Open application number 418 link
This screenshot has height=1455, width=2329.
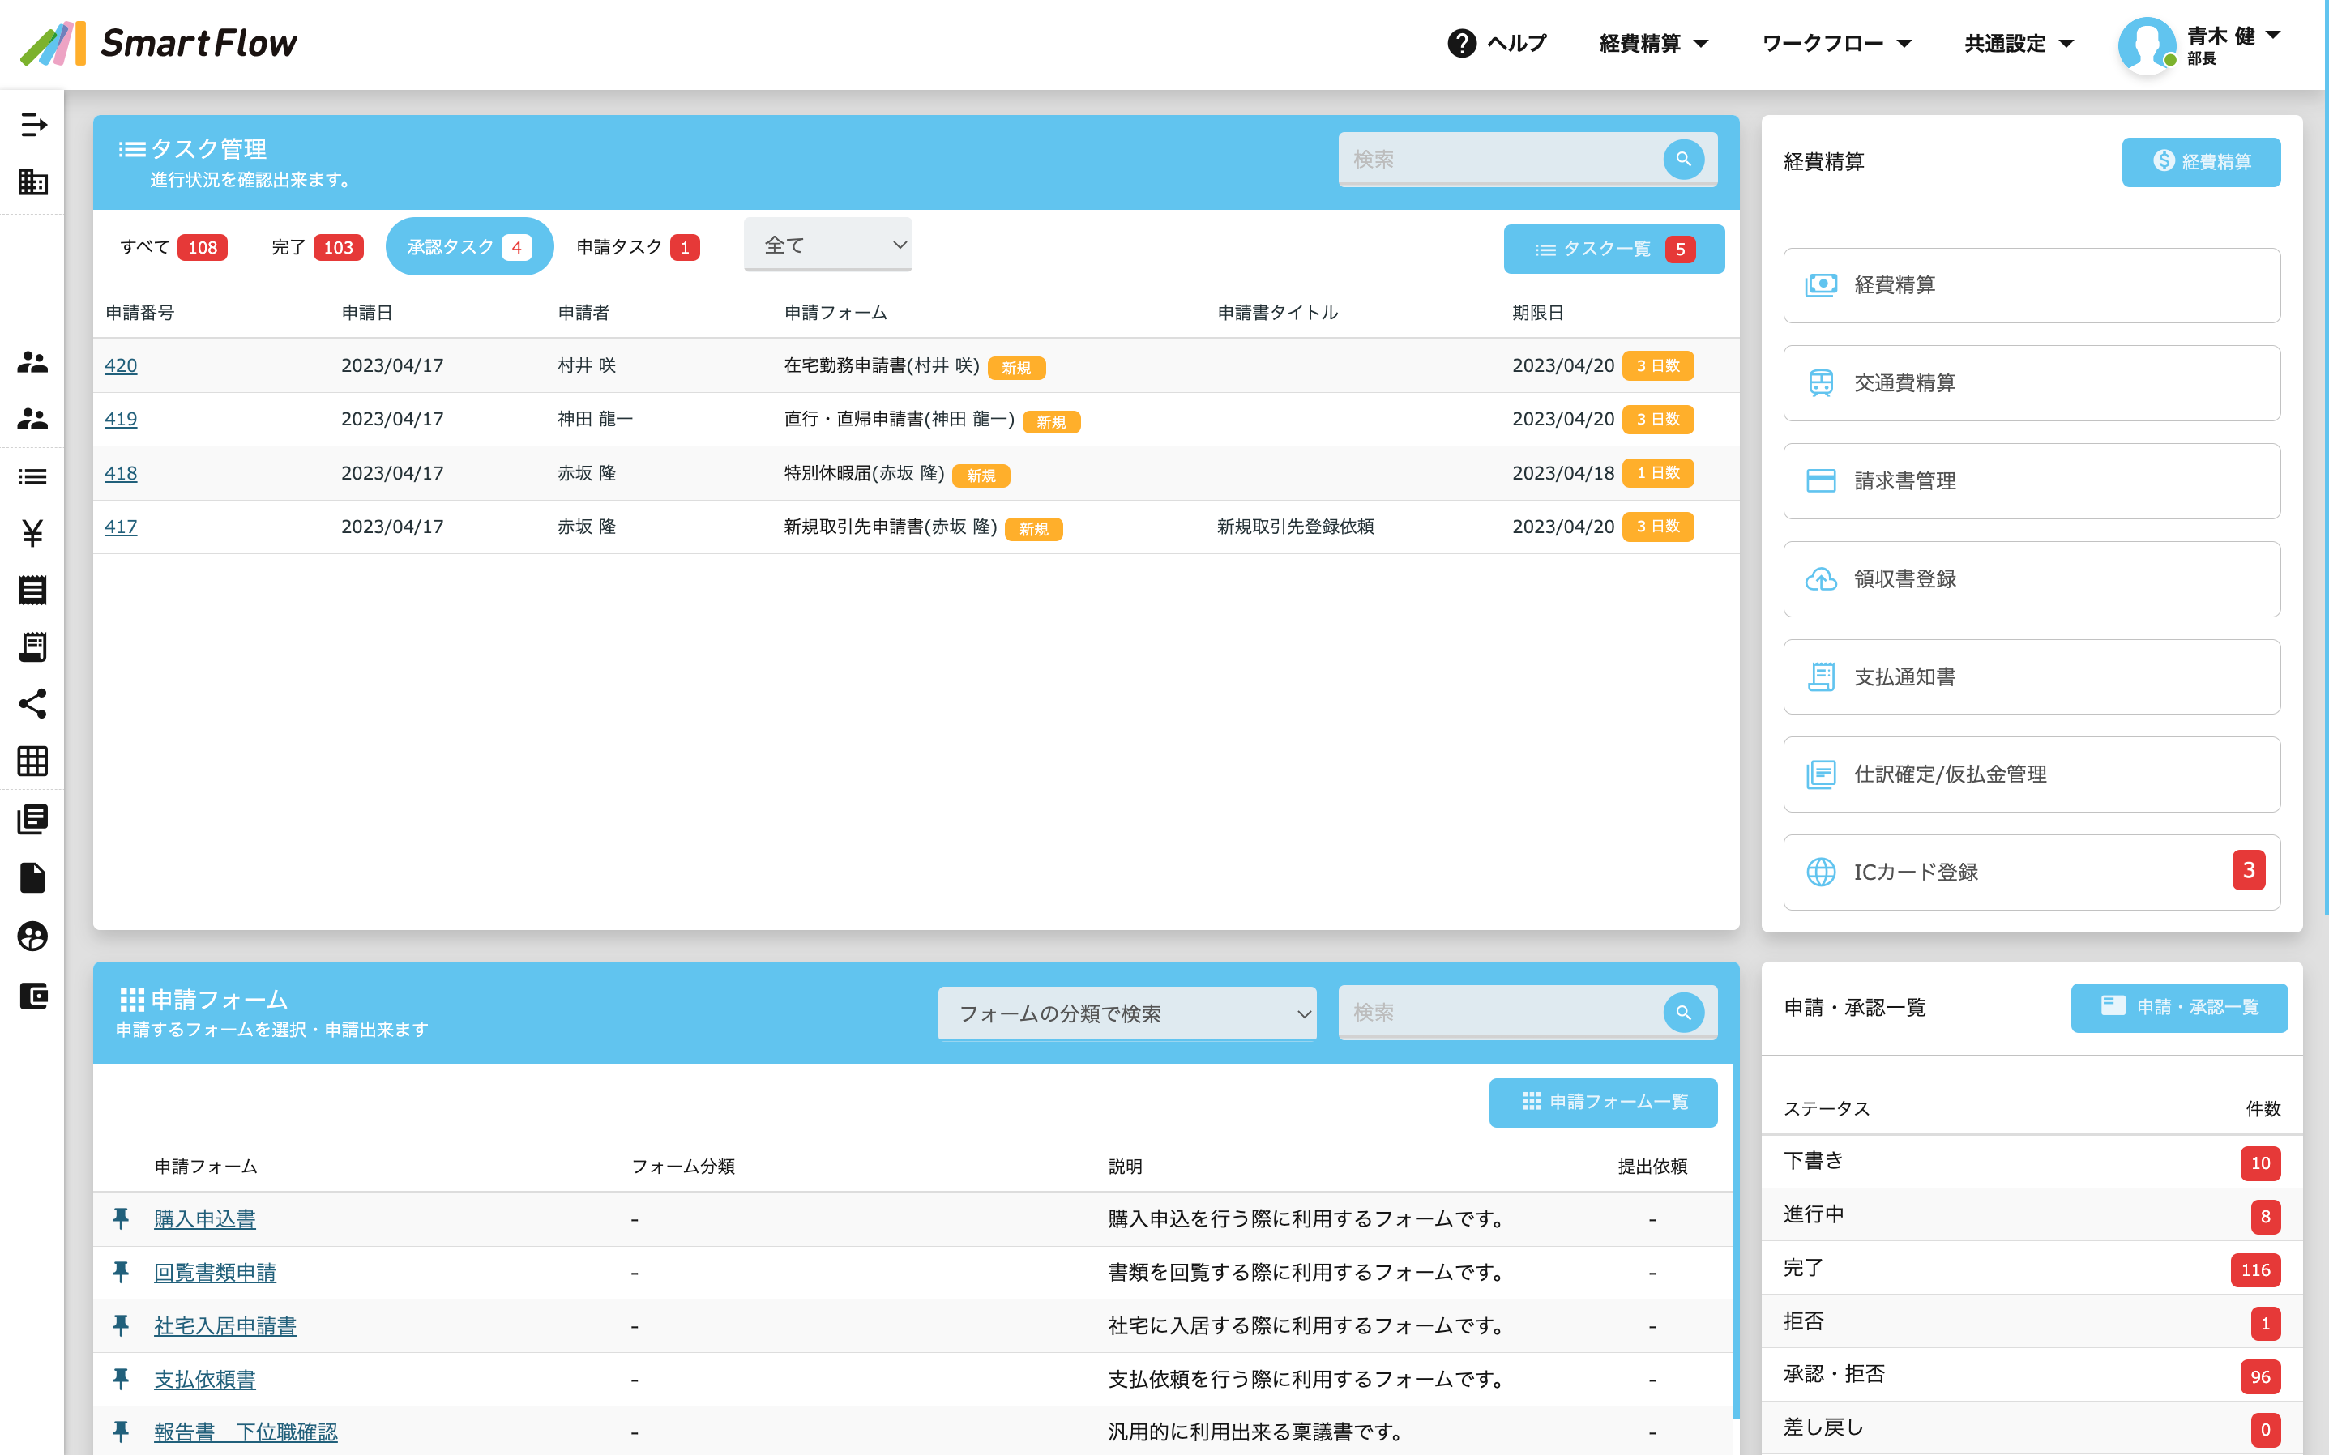(122, 472)
